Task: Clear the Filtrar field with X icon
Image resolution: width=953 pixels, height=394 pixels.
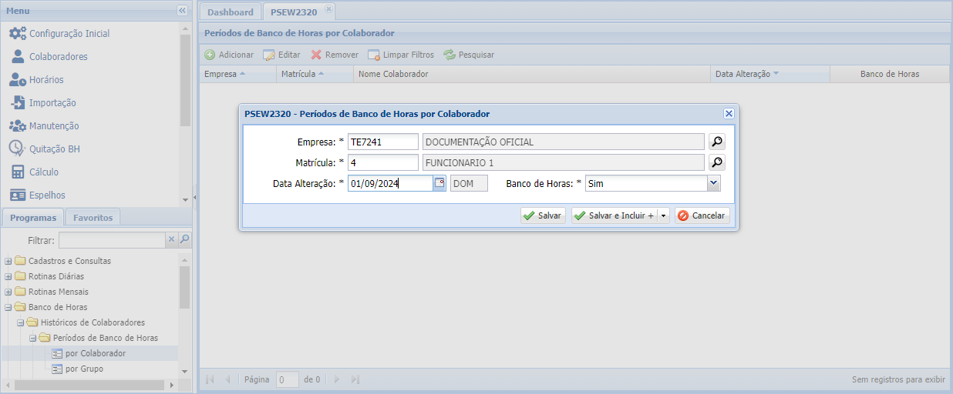Action: click(x=172, y=240)
